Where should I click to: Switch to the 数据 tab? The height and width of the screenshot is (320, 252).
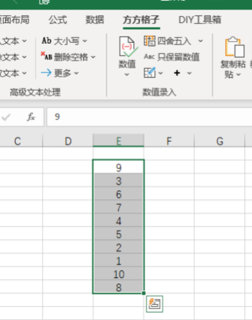(x=95, y=20)
